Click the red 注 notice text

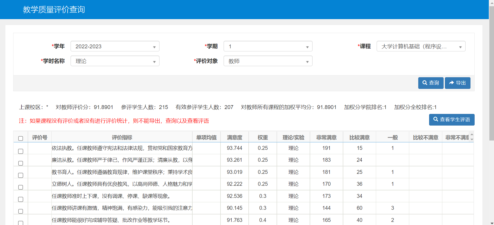click(x=114, y=121)
